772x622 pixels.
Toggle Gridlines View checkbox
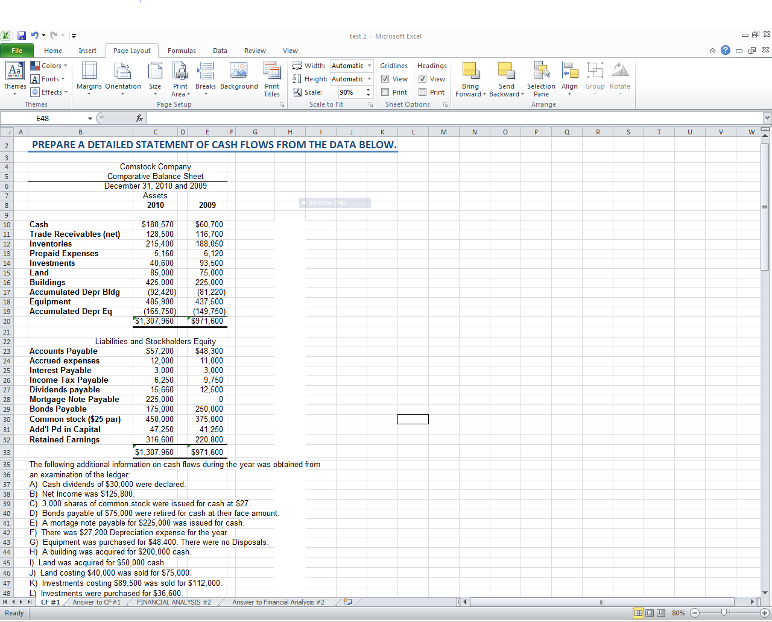coord(385,79)
